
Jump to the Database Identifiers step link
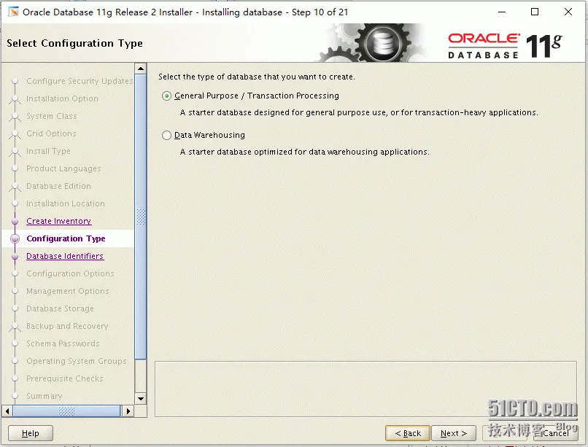65,256
